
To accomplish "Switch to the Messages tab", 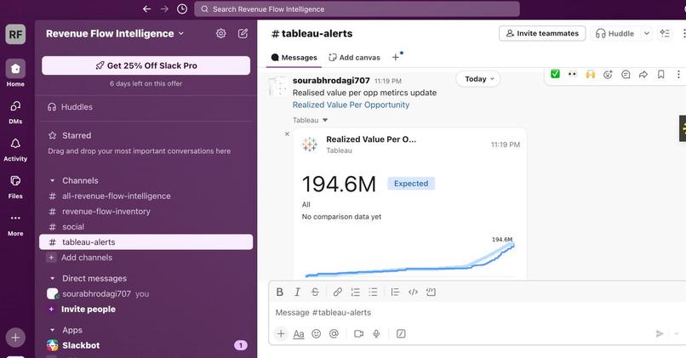I will (x=294, y=57).
